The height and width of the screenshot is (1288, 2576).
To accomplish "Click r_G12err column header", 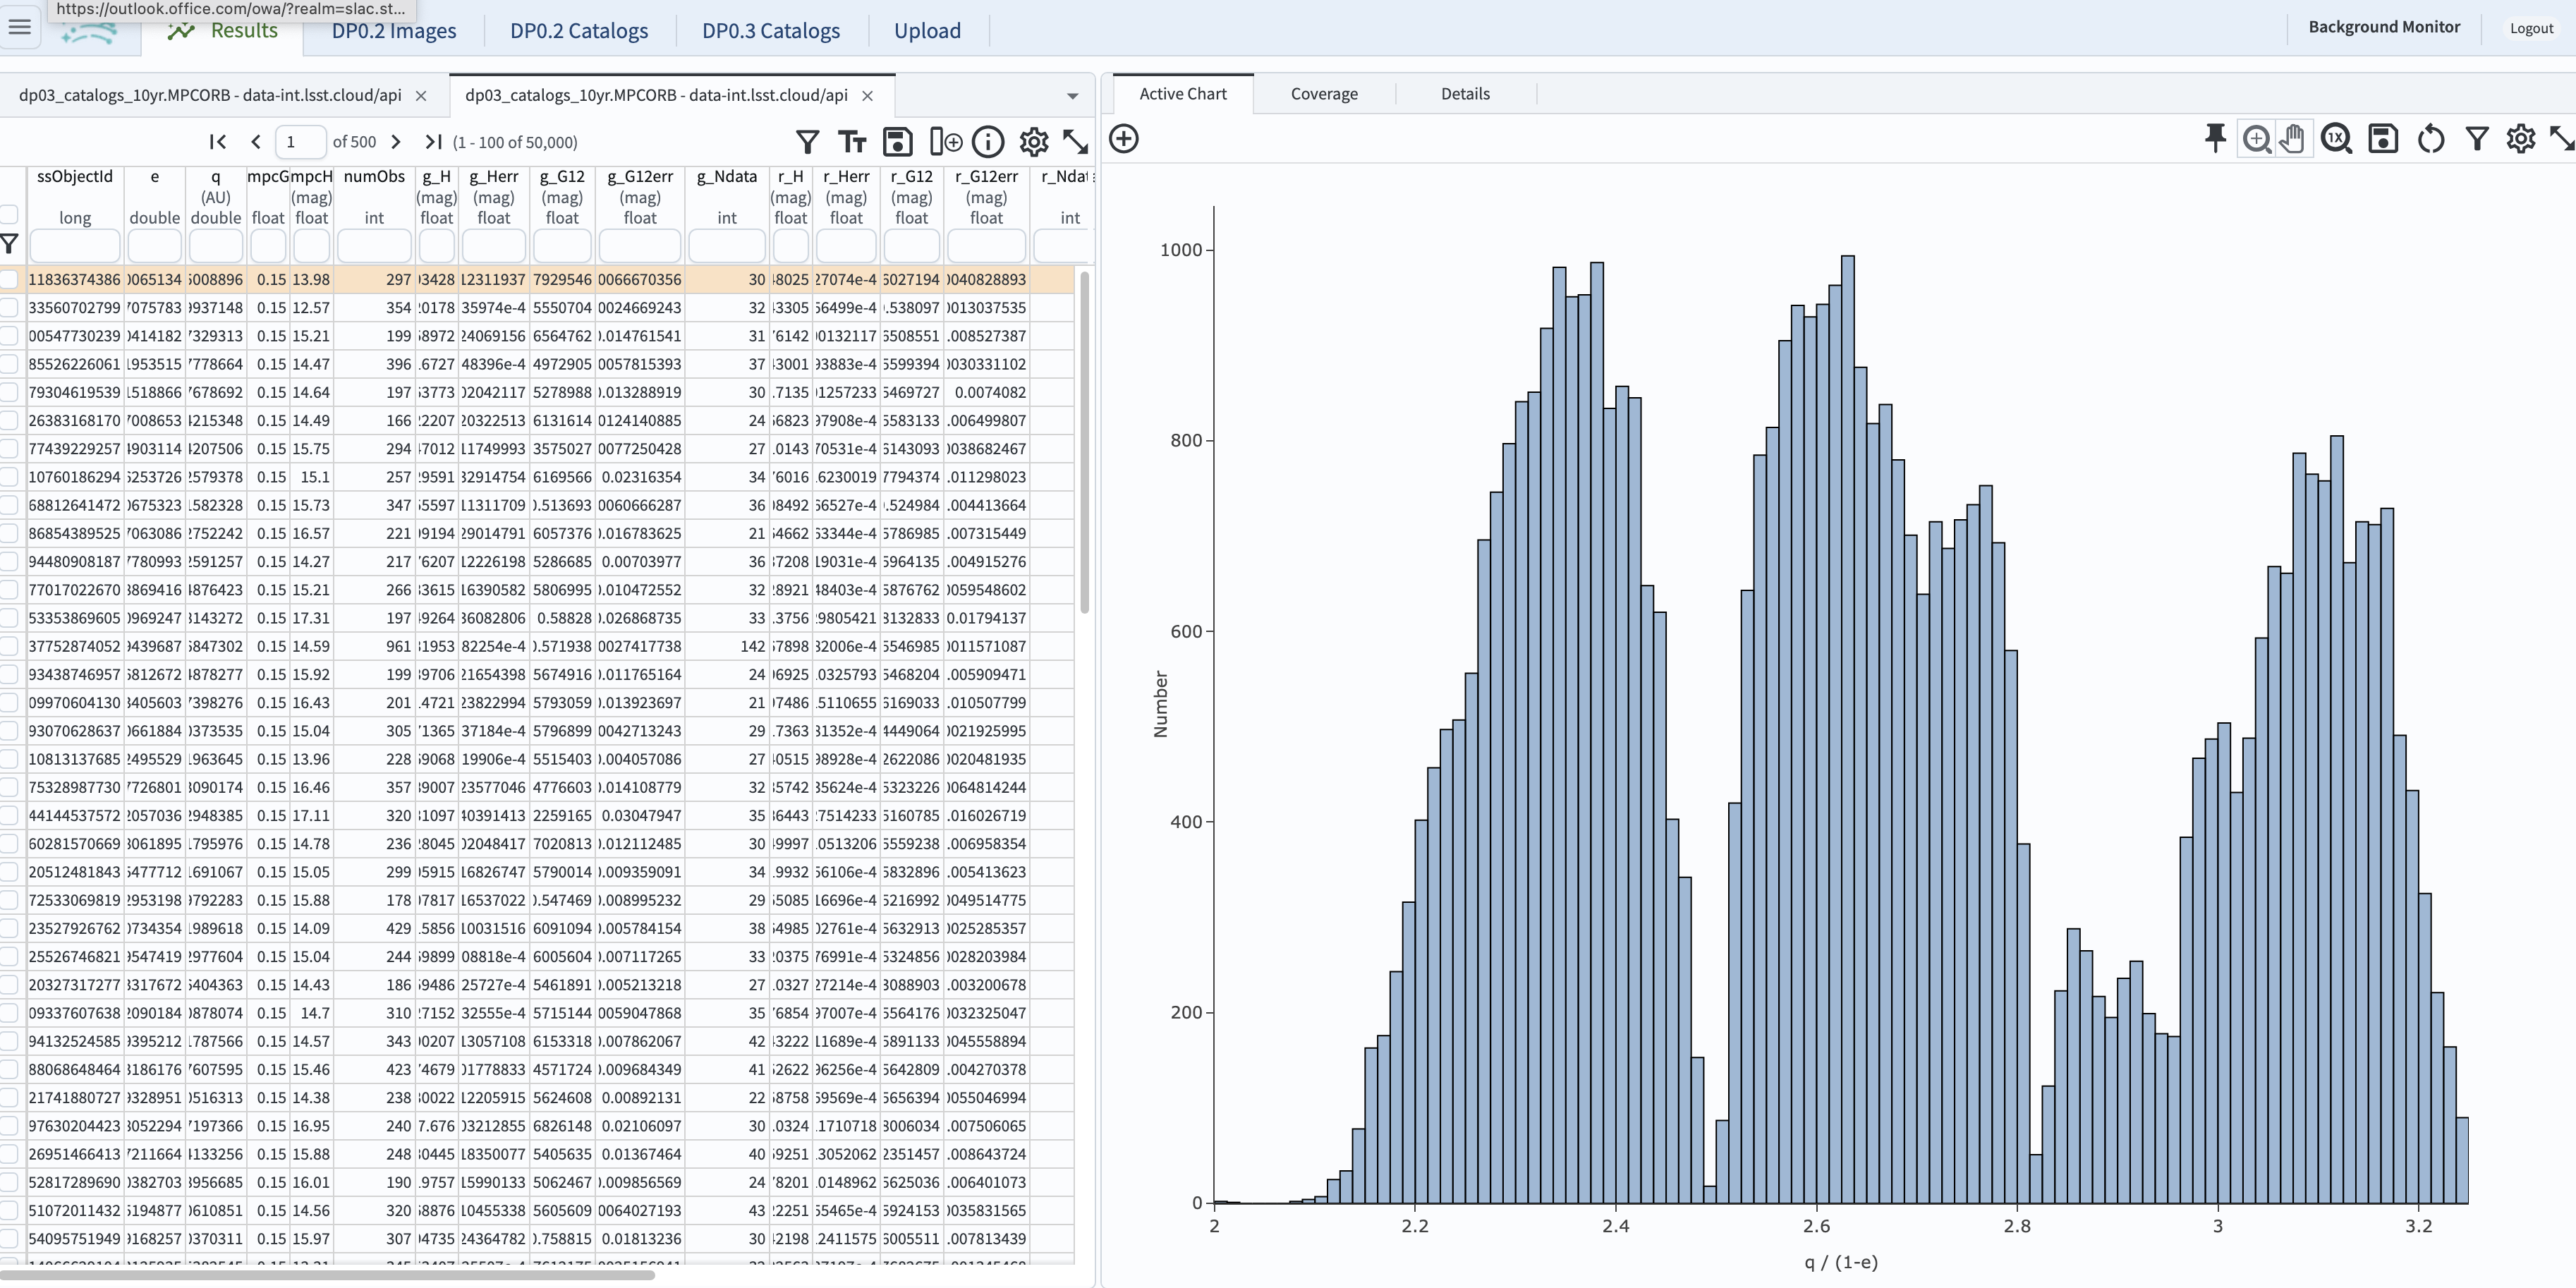I will point(986,177).
